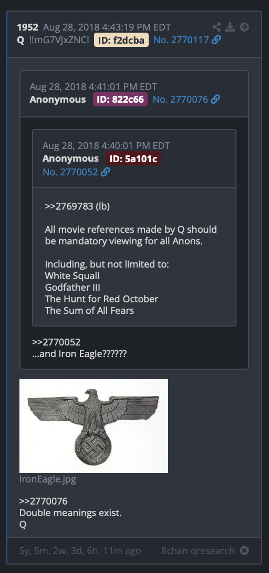
Task: Click the 8chan qresearch board label
Action: (x=198, y=550)
